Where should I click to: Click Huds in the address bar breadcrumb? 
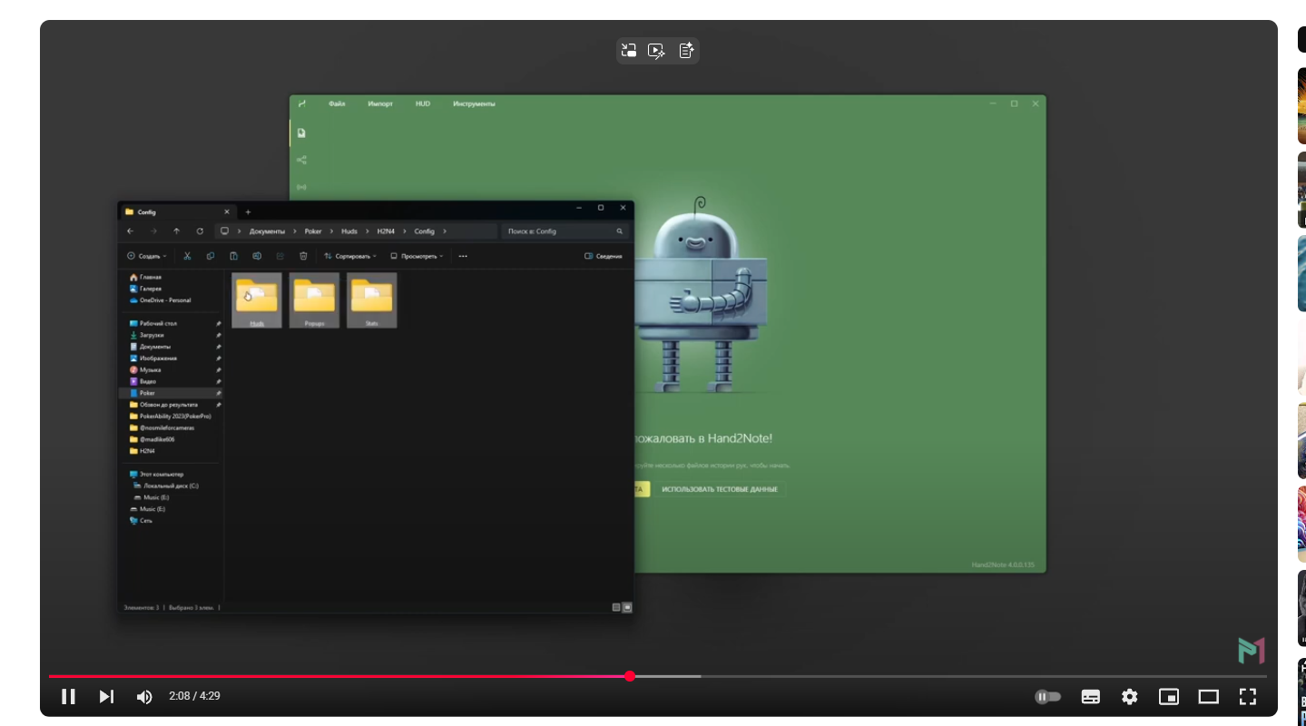click(349, 231)
